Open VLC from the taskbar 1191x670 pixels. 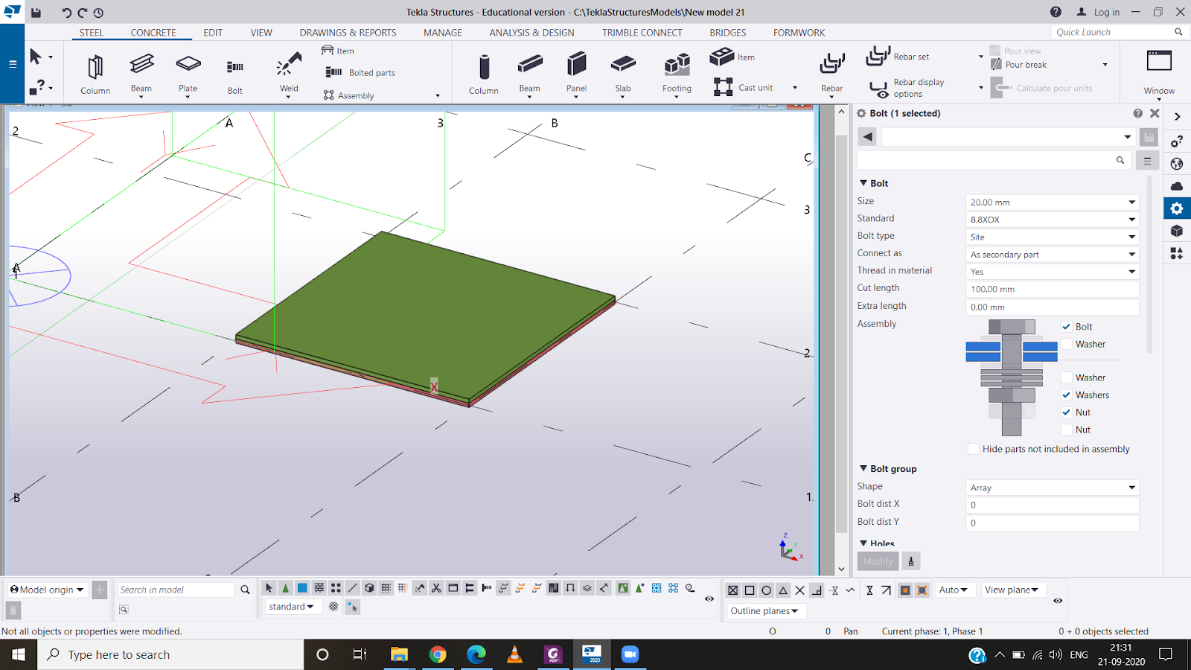coord(514,654)
